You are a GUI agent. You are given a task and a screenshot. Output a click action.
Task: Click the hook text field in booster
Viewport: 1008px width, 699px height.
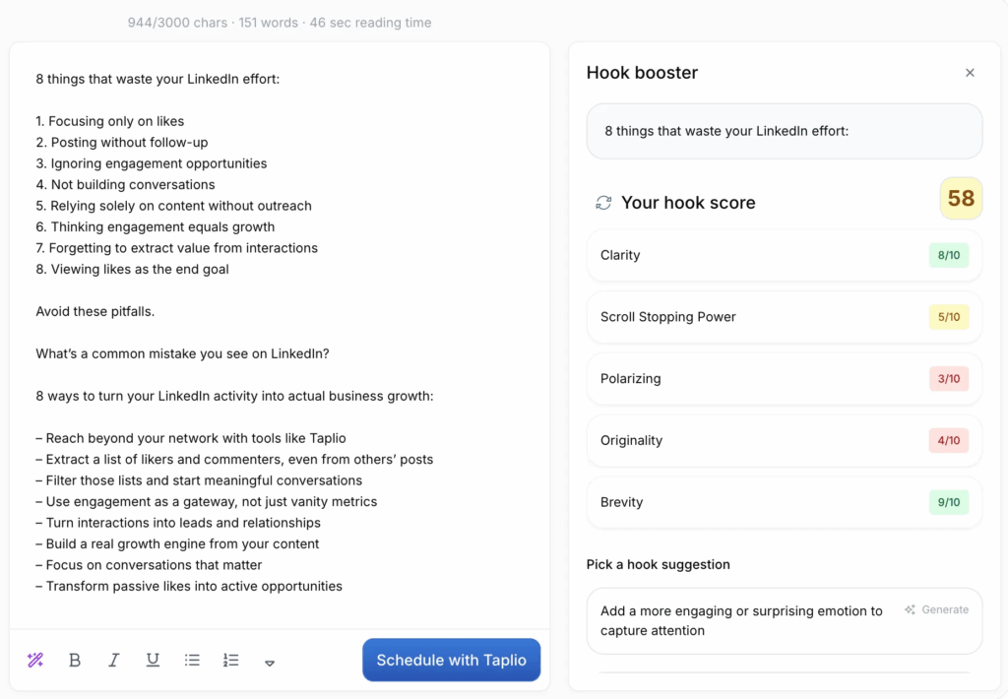(x=784, y=131)
